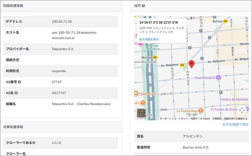Click Hábito Café marker on map
Viewport: 252px width, 156px height.
click(135, 93)
